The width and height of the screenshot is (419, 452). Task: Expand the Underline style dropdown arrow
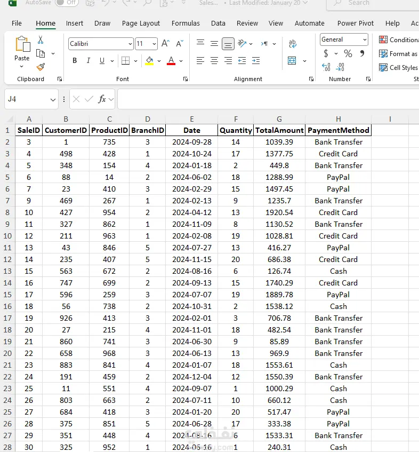click(x=112, y=61)
